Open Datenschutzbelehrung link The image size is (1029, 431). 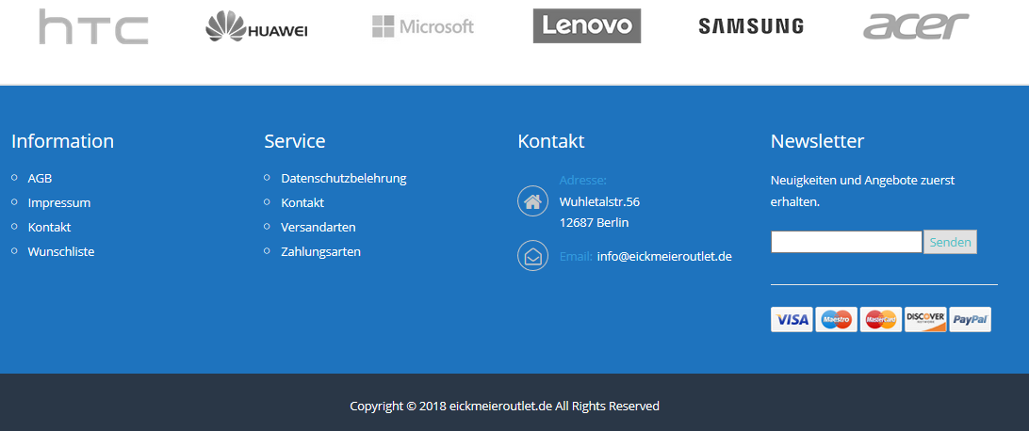pos(344,178)
